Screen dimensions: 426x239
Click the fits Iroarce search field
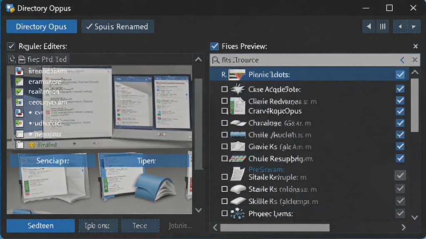[x=315, y=60]
